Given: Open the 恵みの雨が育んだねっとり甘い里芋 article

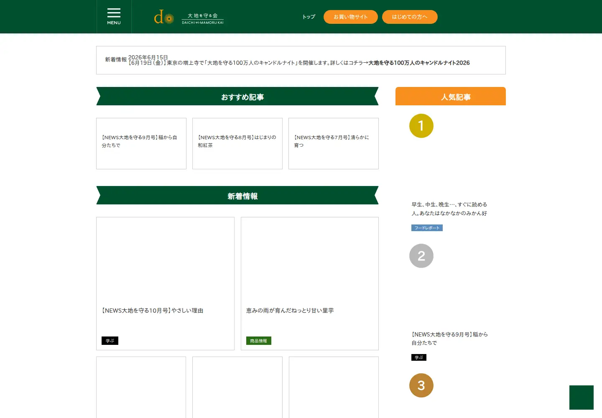Looking at the screenshot, I should pos(310,283).
